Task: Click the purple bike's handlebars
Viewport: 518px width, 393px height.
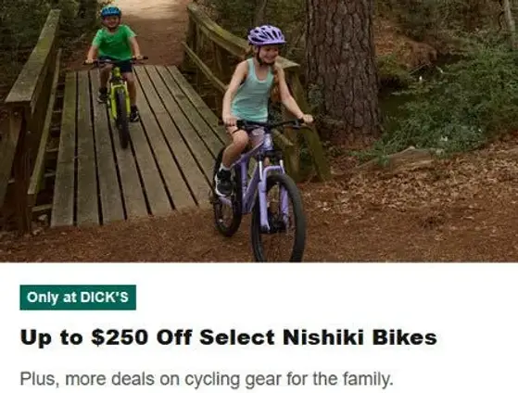Action: point(270,123)
